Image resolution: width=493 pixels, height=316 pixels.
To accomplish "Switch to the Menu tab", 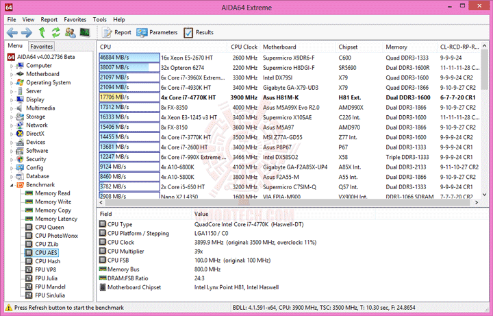I will click(15, 46).
